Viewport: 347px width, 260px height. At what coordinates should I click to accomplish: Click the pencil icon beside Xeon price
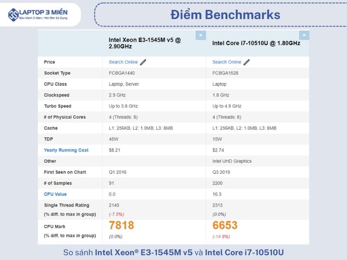[x=143, y=62]
